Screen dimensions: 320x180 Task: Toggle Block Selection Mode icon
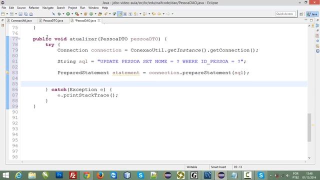pyautogui.click(x=125, y=14)
